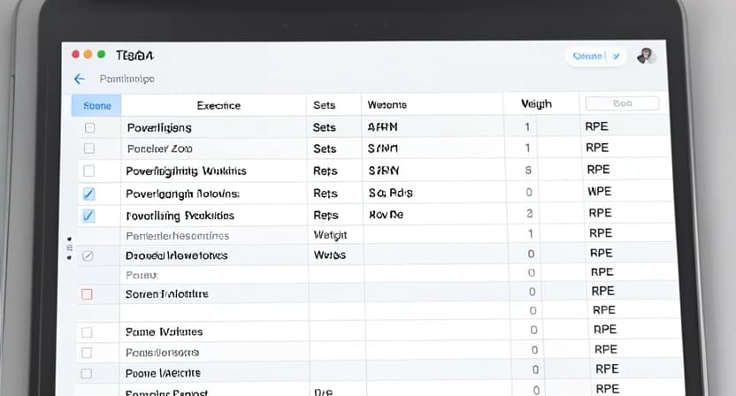Click the RPE cell in Poone Weicrite row
The image size is (736, 396).
(x=607, y=369)
